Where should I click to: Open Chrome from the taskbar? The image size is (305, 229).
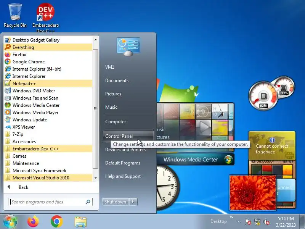click(x=56, y=221)
